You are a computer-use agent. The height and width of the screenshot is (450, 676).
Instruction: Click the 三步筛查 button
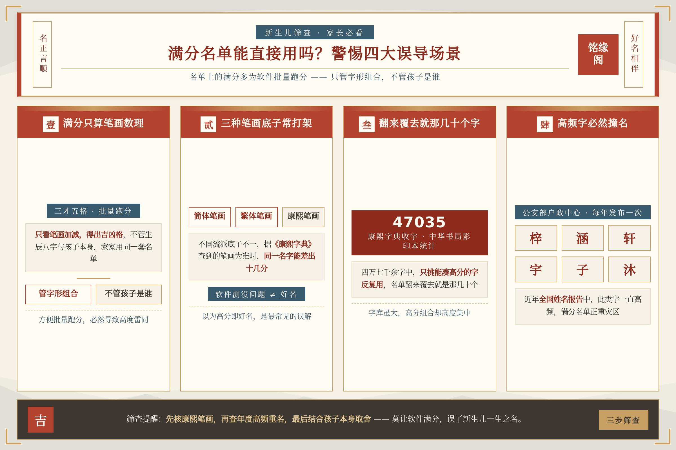click(x=623, y=420)
